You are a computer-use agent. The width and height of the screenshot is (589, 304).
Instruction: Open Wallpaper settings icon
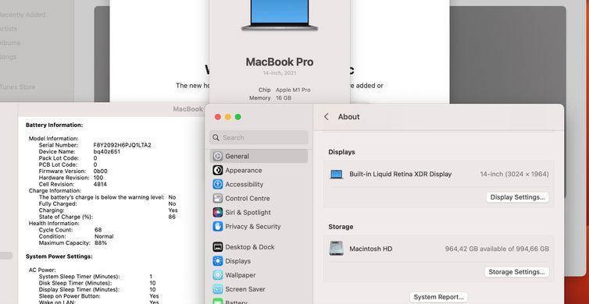[217, 275]
